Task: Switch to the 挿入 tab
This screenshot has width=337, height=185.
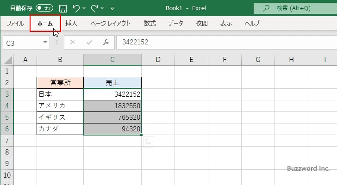Action: [71, 23]
